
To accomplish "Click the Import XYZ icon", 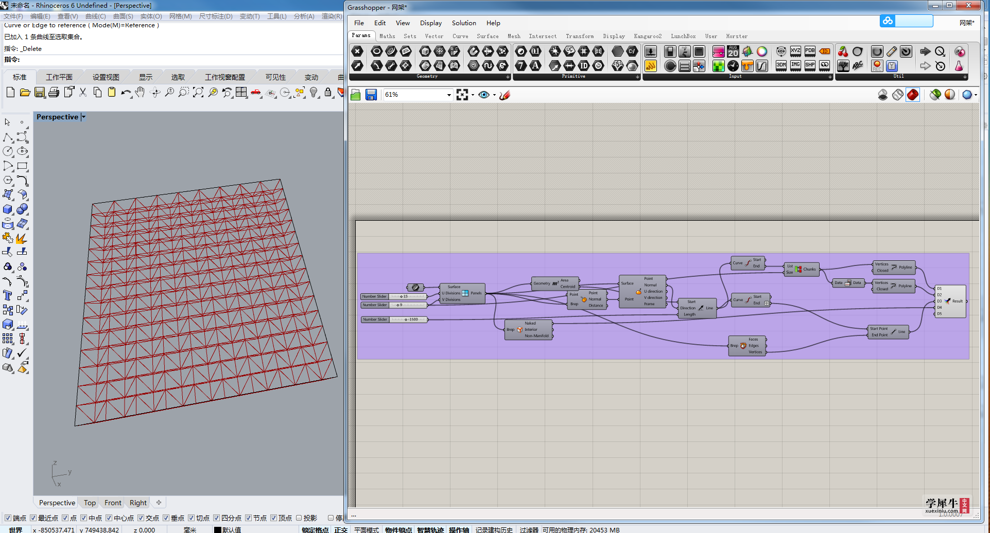I will (x=795, y=51).
